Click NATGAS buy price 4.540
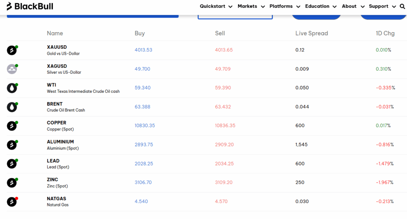The image size is (407, 219). coord(141,202)
